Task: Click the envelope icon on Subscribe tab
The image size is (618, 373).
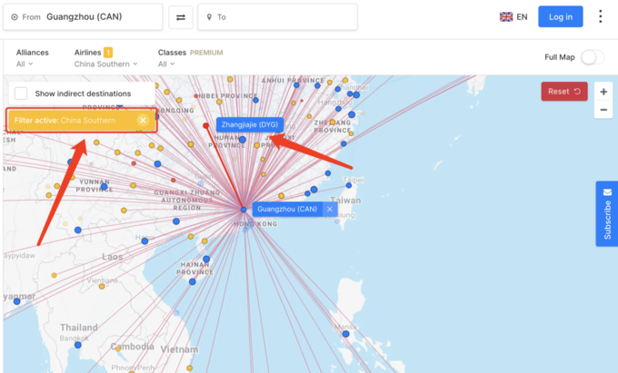Action: tap(607, 192)
